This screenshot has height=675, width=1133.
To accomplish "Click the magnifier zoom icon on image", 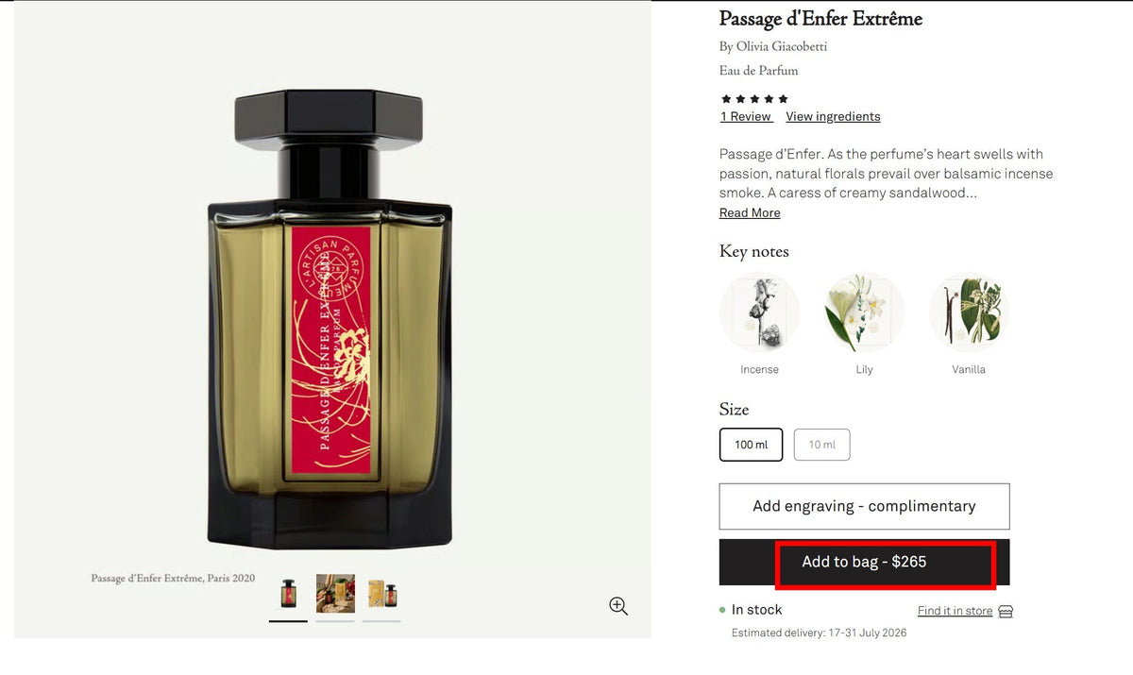I will tap(618, 606).
